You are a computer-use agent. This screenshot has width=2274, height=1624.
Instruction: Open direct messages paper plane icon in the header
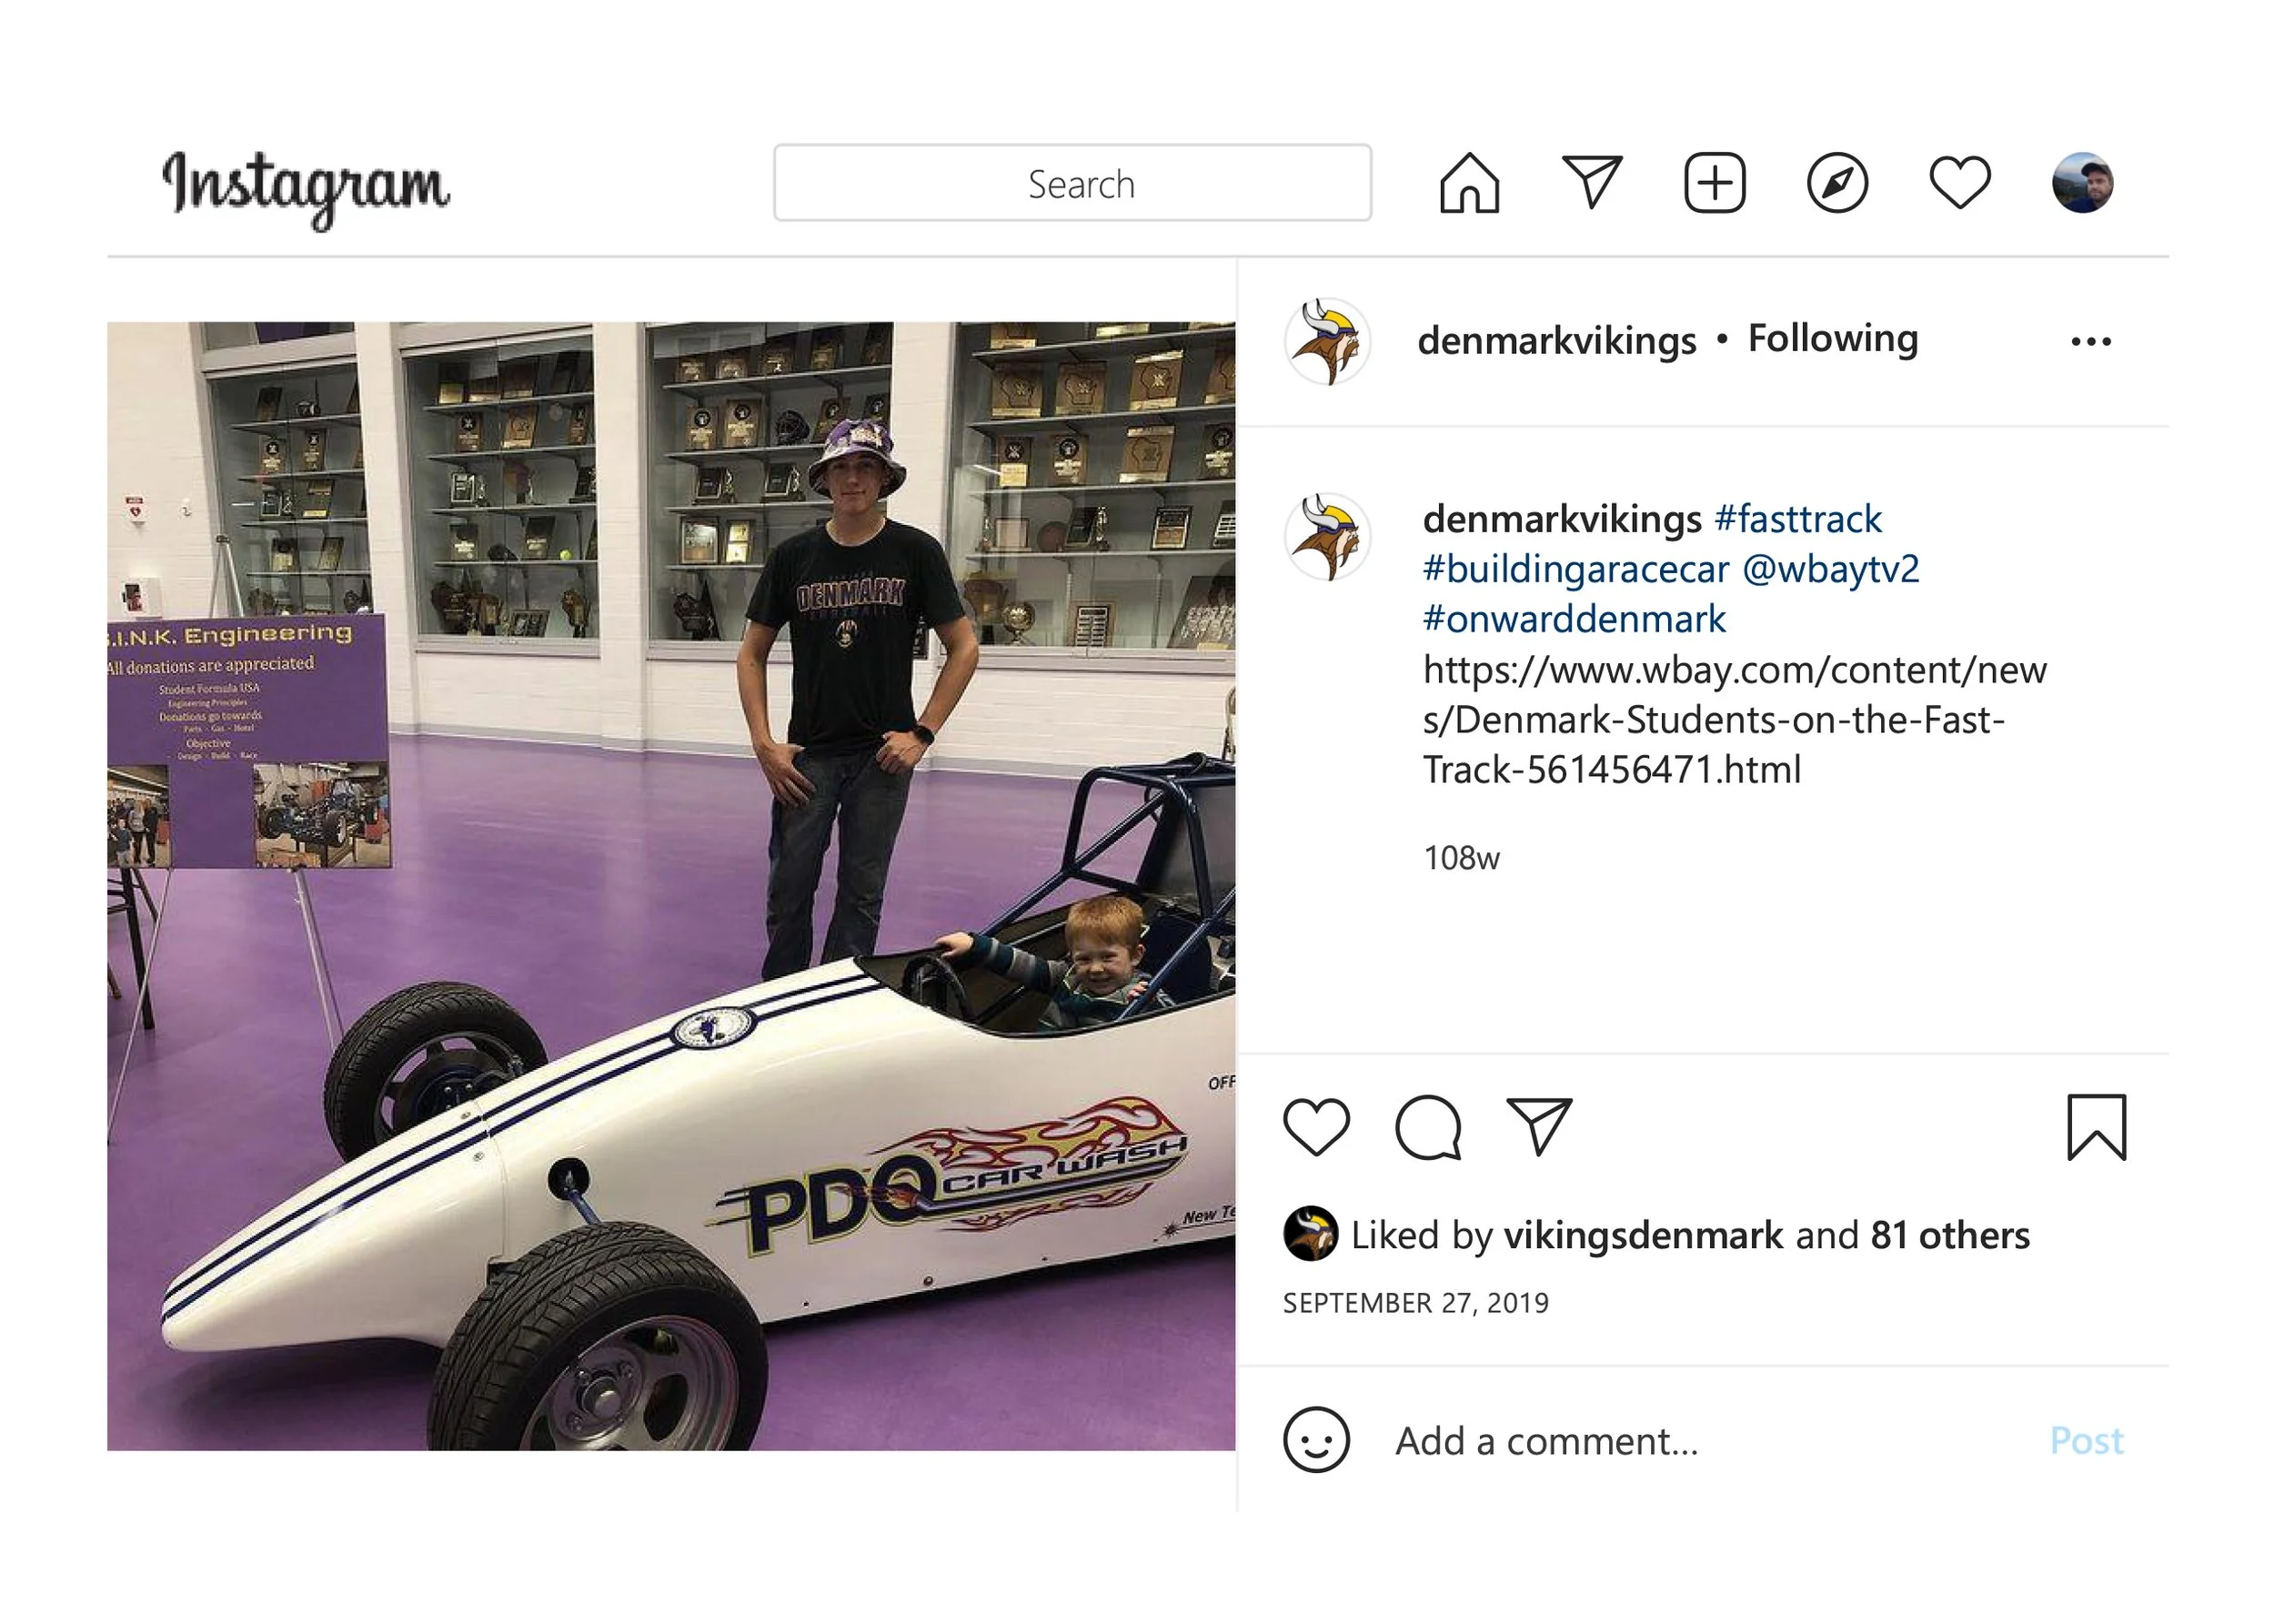1591,182
